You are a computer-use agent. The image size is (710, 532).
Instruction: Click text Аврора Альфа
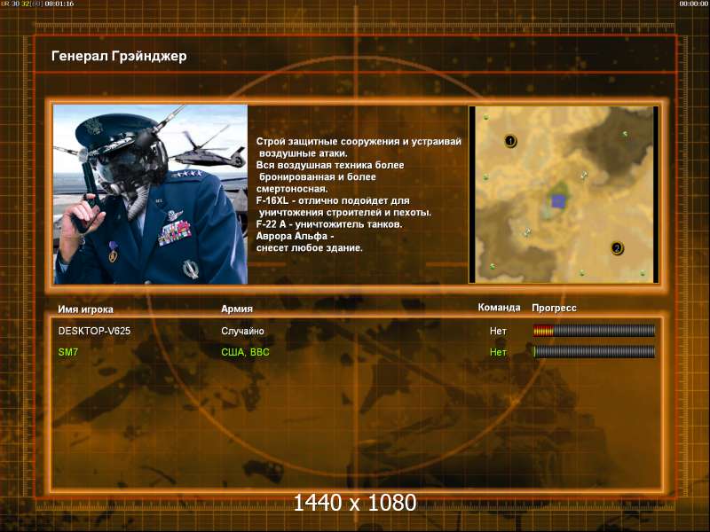coord(292,236)
